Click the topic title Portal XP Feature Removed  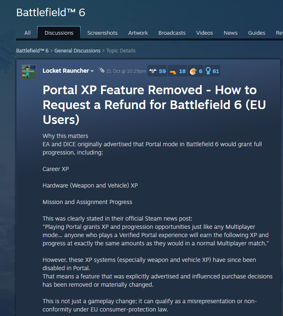tap(154, 105)
